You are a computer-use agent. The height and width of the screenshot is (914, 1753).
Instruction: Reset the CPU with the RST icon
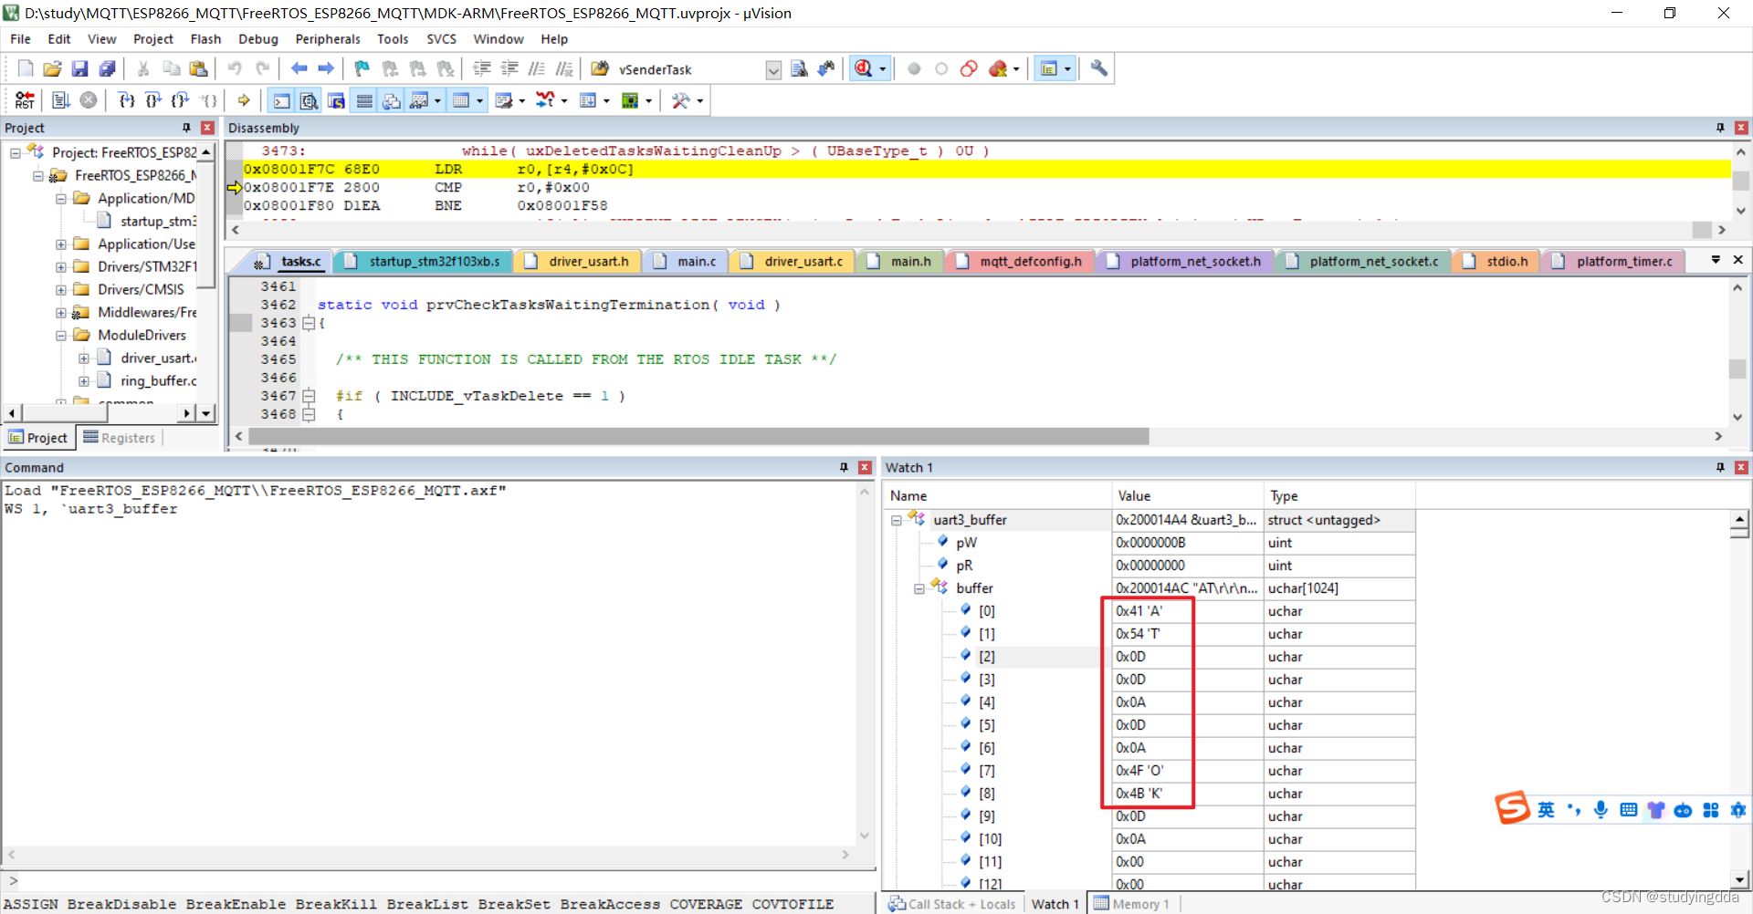pos(25,100)
